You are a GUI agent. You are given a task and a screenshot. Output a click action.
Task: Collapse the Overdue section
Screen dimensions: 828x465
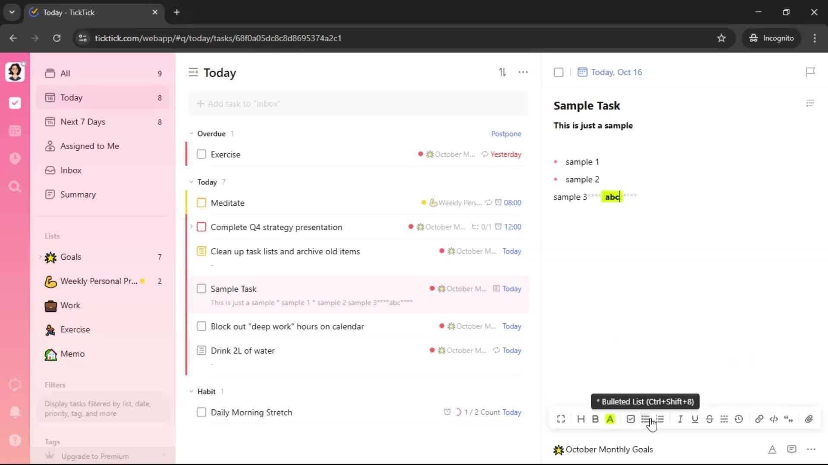[191, 133]
